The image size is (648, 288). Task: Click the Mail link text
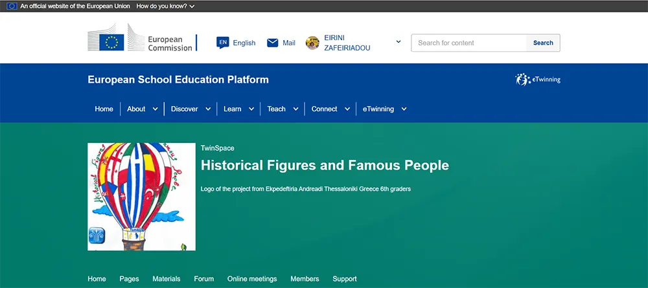(x=289, y=43)
